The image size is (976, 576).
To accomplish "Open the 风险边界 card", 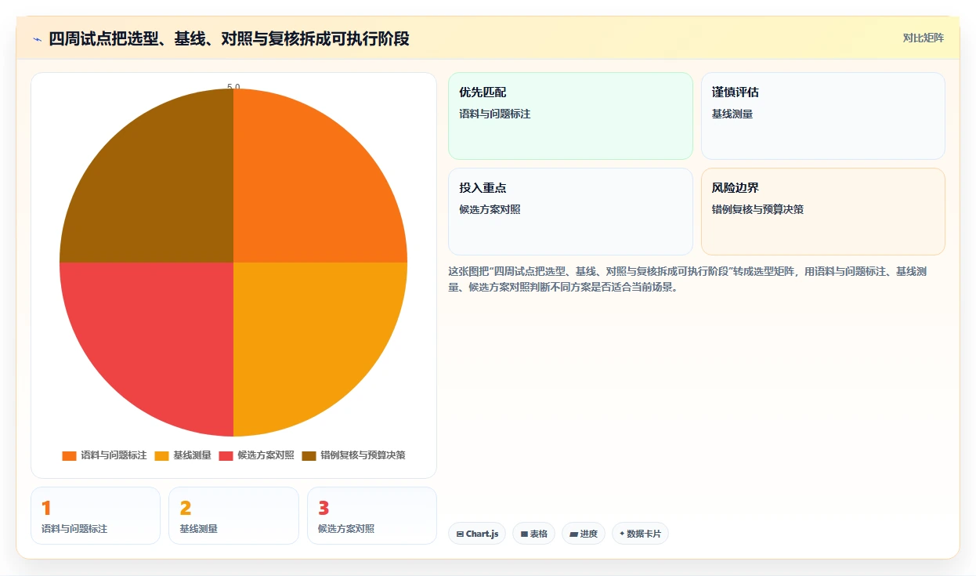I will (x=823, y=212).
